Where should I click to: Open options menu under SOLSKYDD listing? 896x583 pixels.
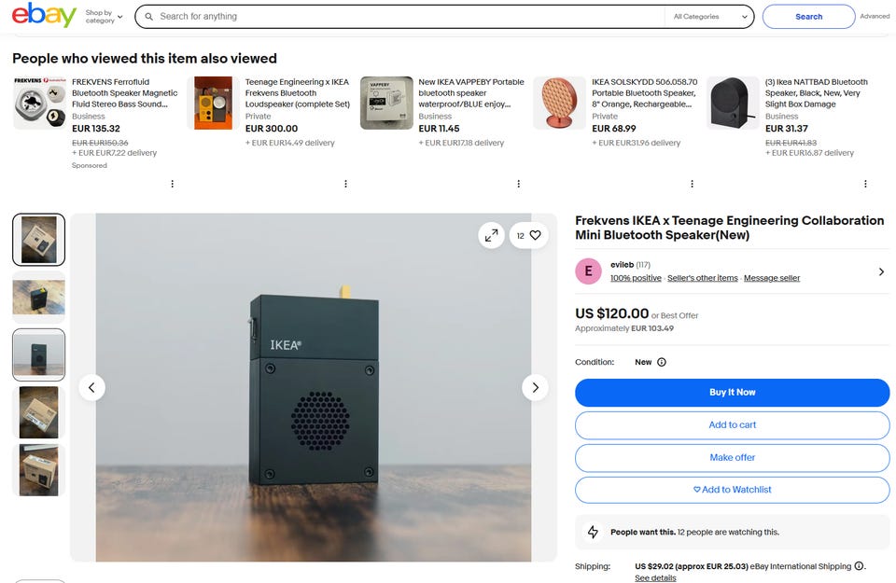pyautogui.click(x=692, y=184)
